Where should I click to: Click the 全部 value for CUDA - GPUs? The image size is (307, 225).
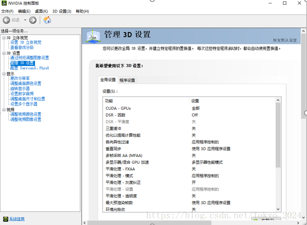tap(196, 108)
